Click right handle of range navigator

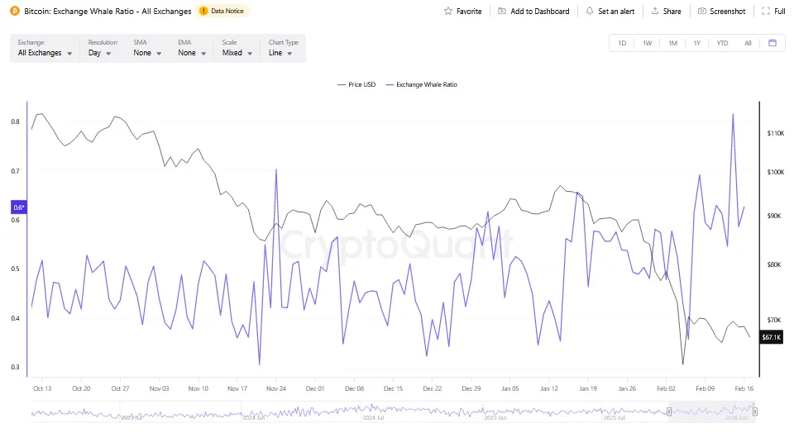coord(754,411)
